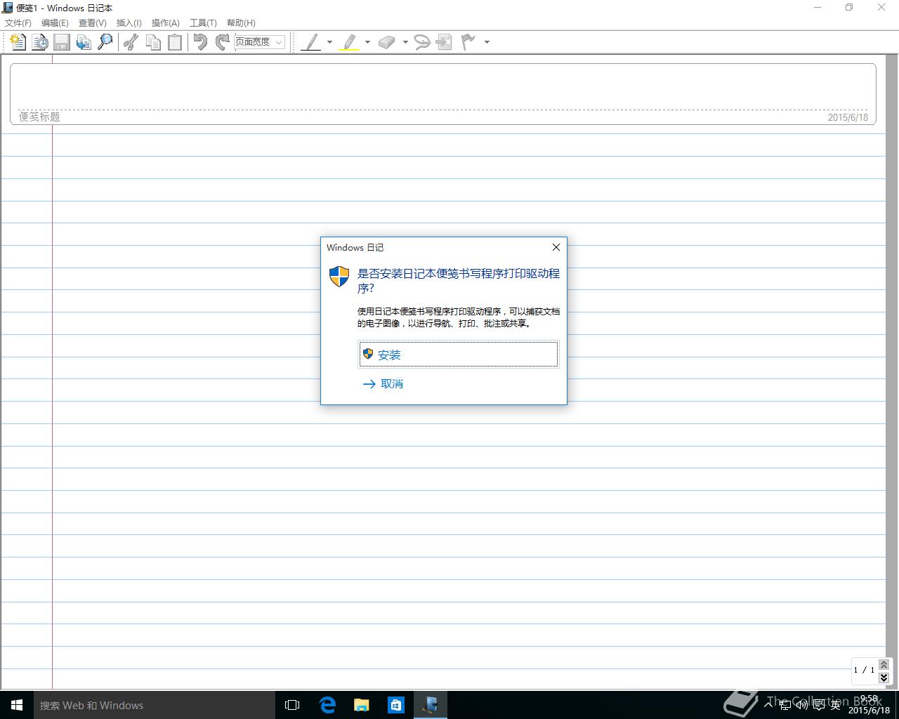Close the Windows 日记 dialog
899x719 pixels.
[556, 247]
